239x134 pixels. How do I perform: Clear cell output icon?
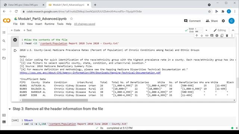[15, 50]
